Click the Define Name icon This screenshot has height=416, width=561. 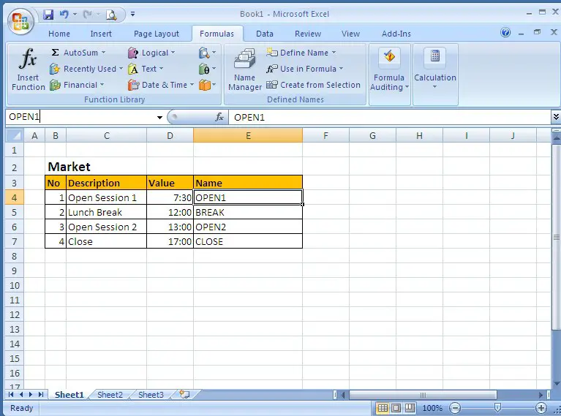coord(272,53)
